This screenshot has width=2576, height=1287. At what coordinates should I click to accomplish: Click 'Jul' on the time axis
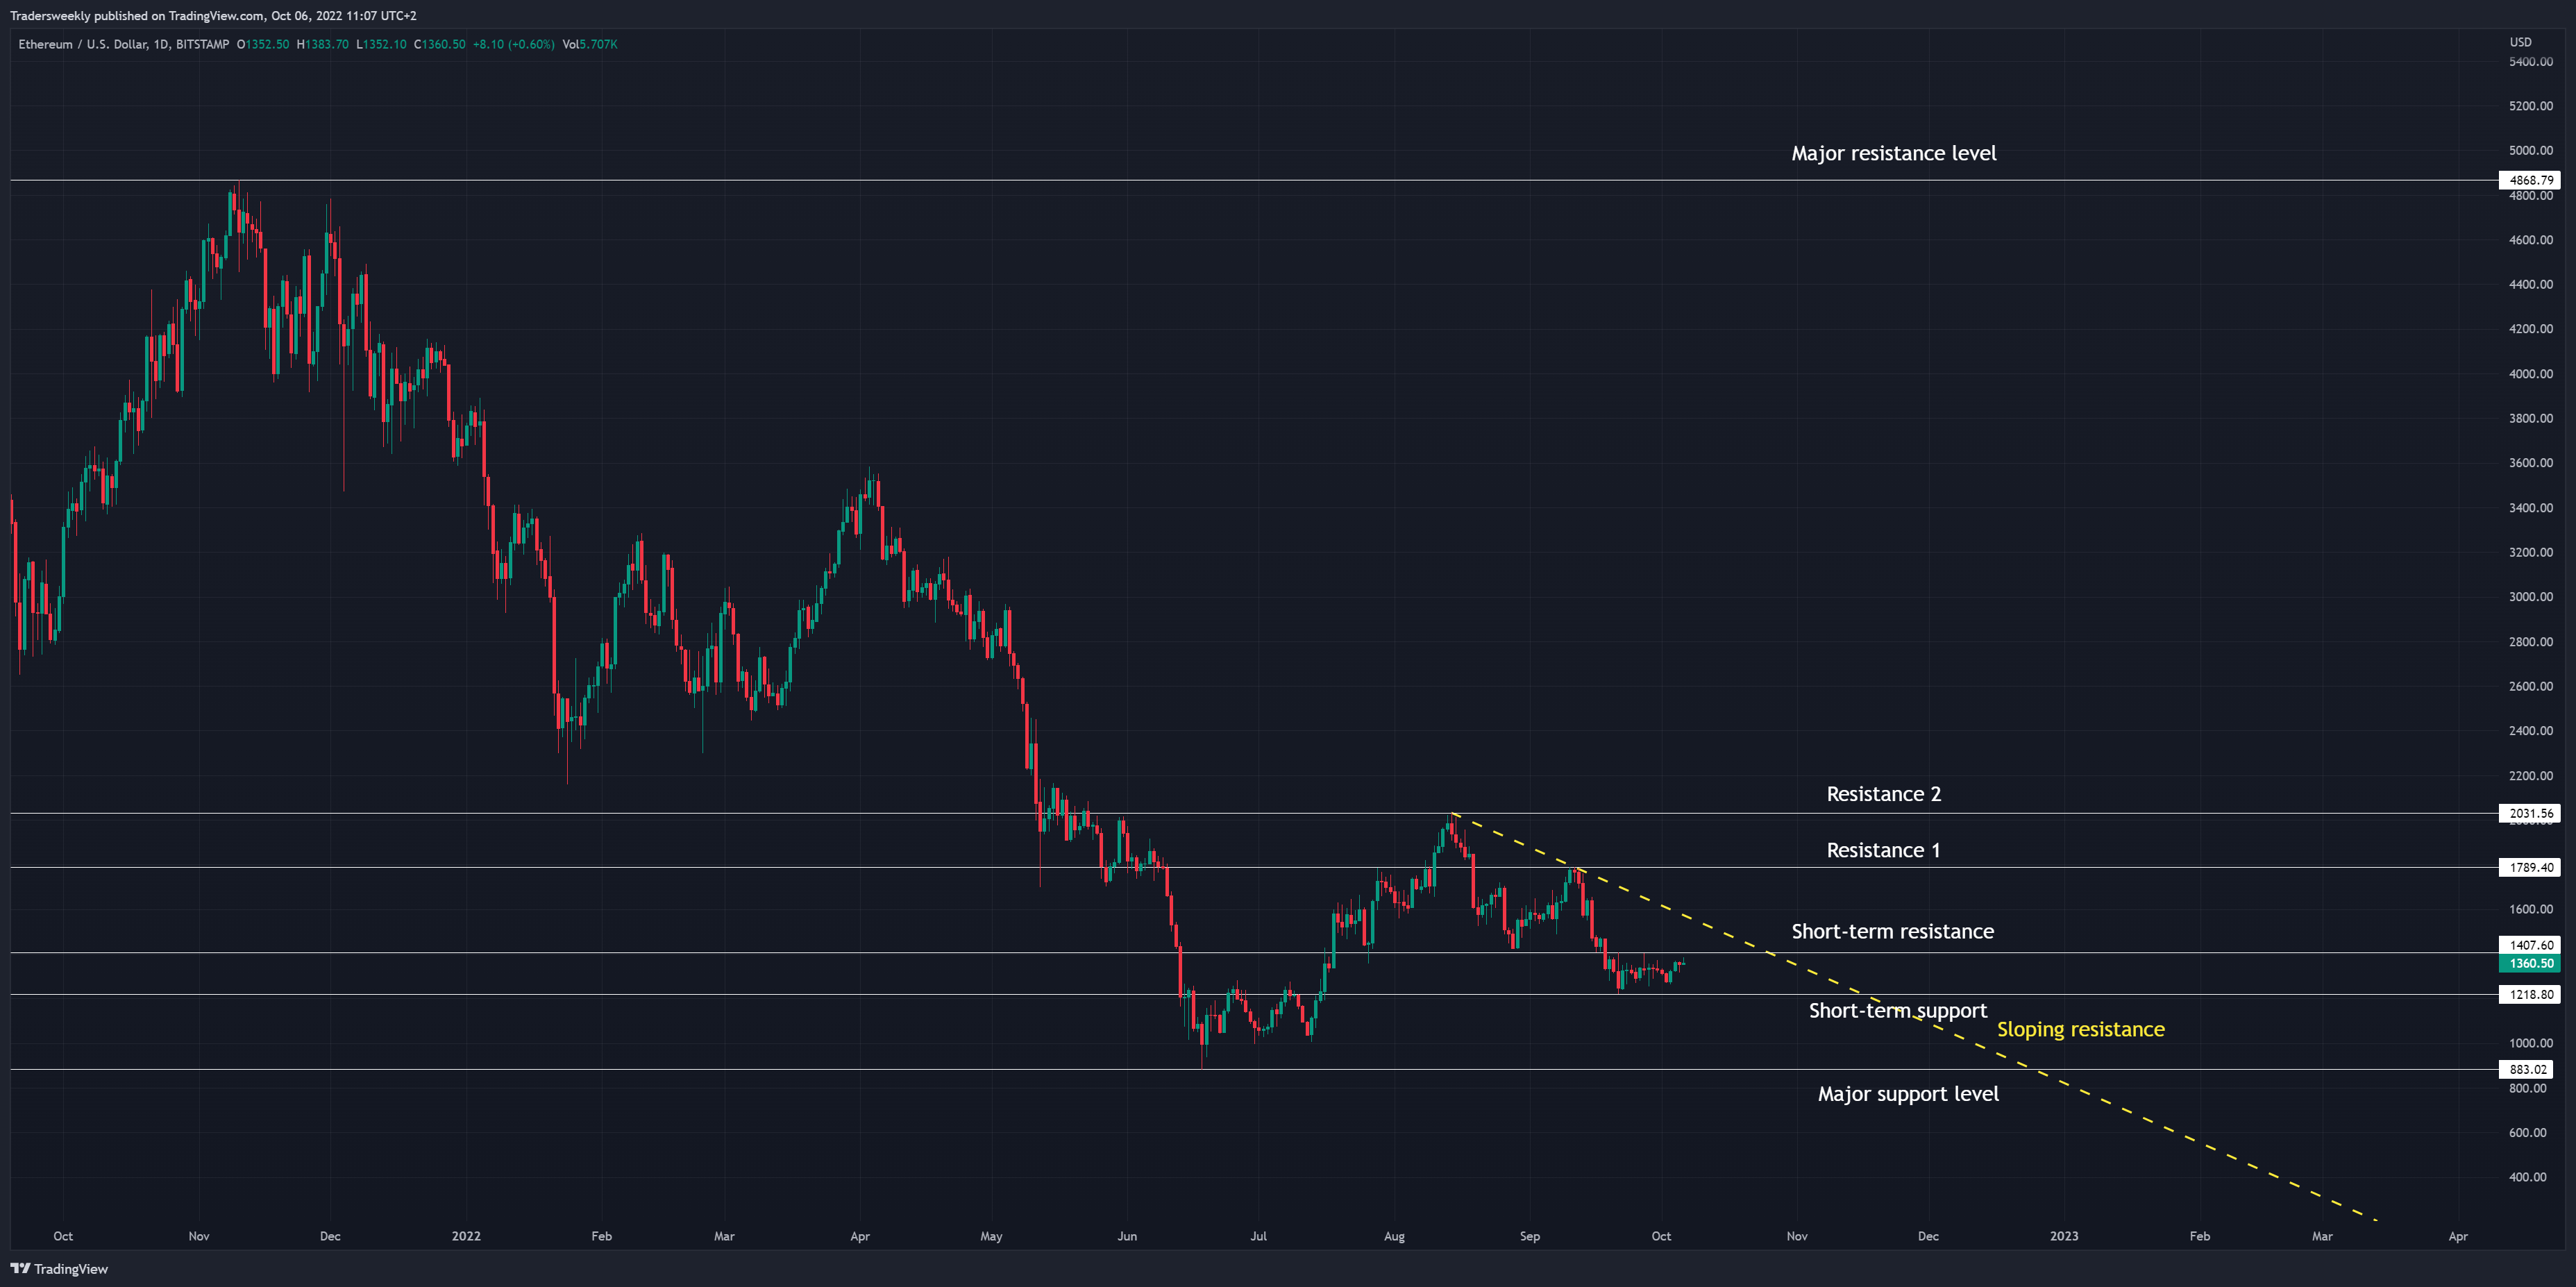[x=1259, y=1236]
